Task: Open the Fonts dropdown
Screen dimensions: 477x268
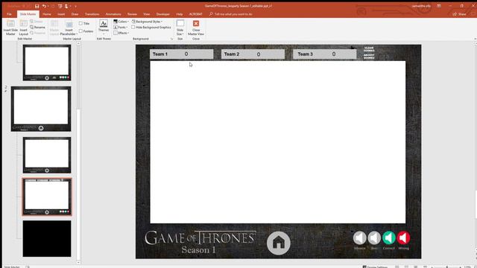Action: coord(121,28)
